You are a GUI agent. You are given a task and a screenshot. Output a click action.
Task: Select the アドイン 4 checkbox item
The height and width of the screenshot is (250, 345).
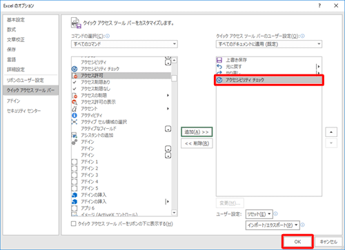[x=121, y=182]
